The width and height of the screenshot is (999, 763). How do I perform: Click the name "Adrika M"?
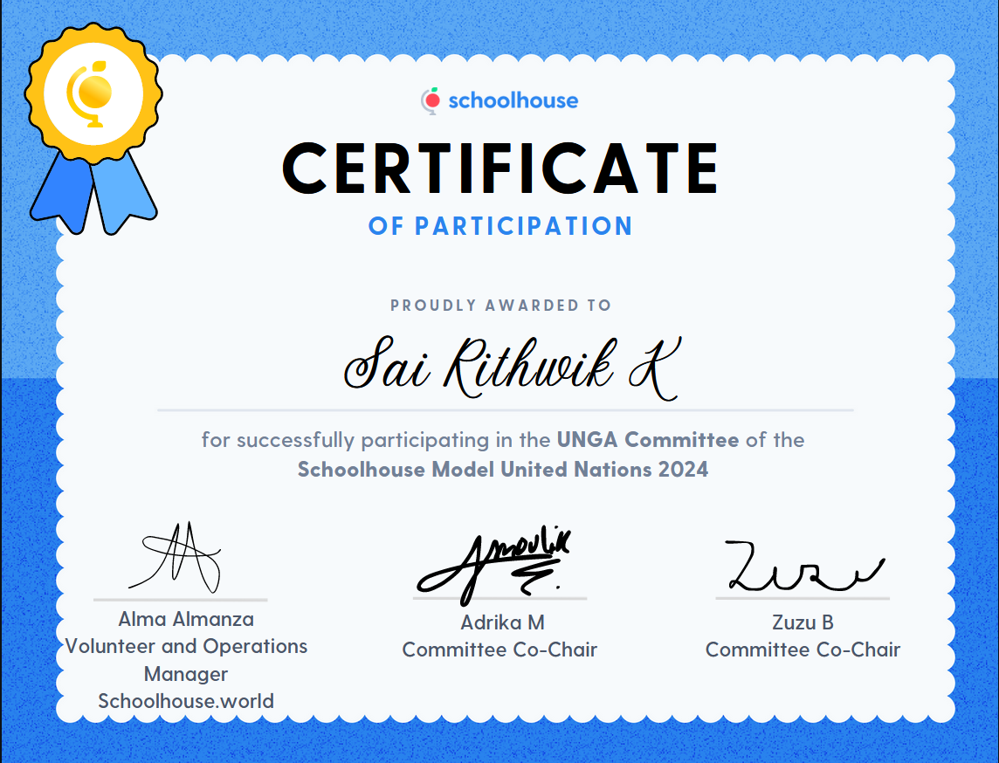503,622
